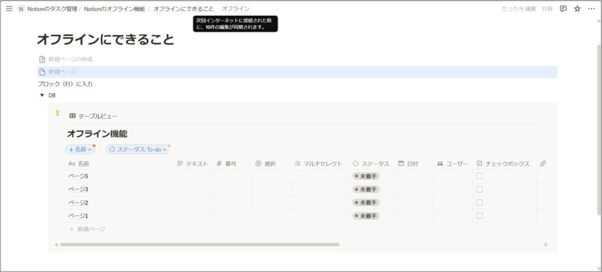This screenshot has width=602, height=272.
Task: Click the 日付 column header
Action: coord(414,163)
